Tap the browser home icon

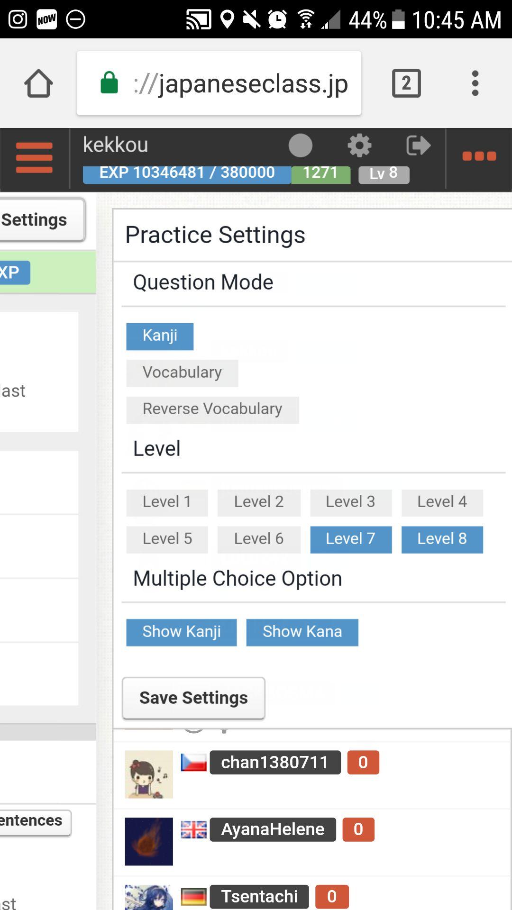click(x=38, y=83)
